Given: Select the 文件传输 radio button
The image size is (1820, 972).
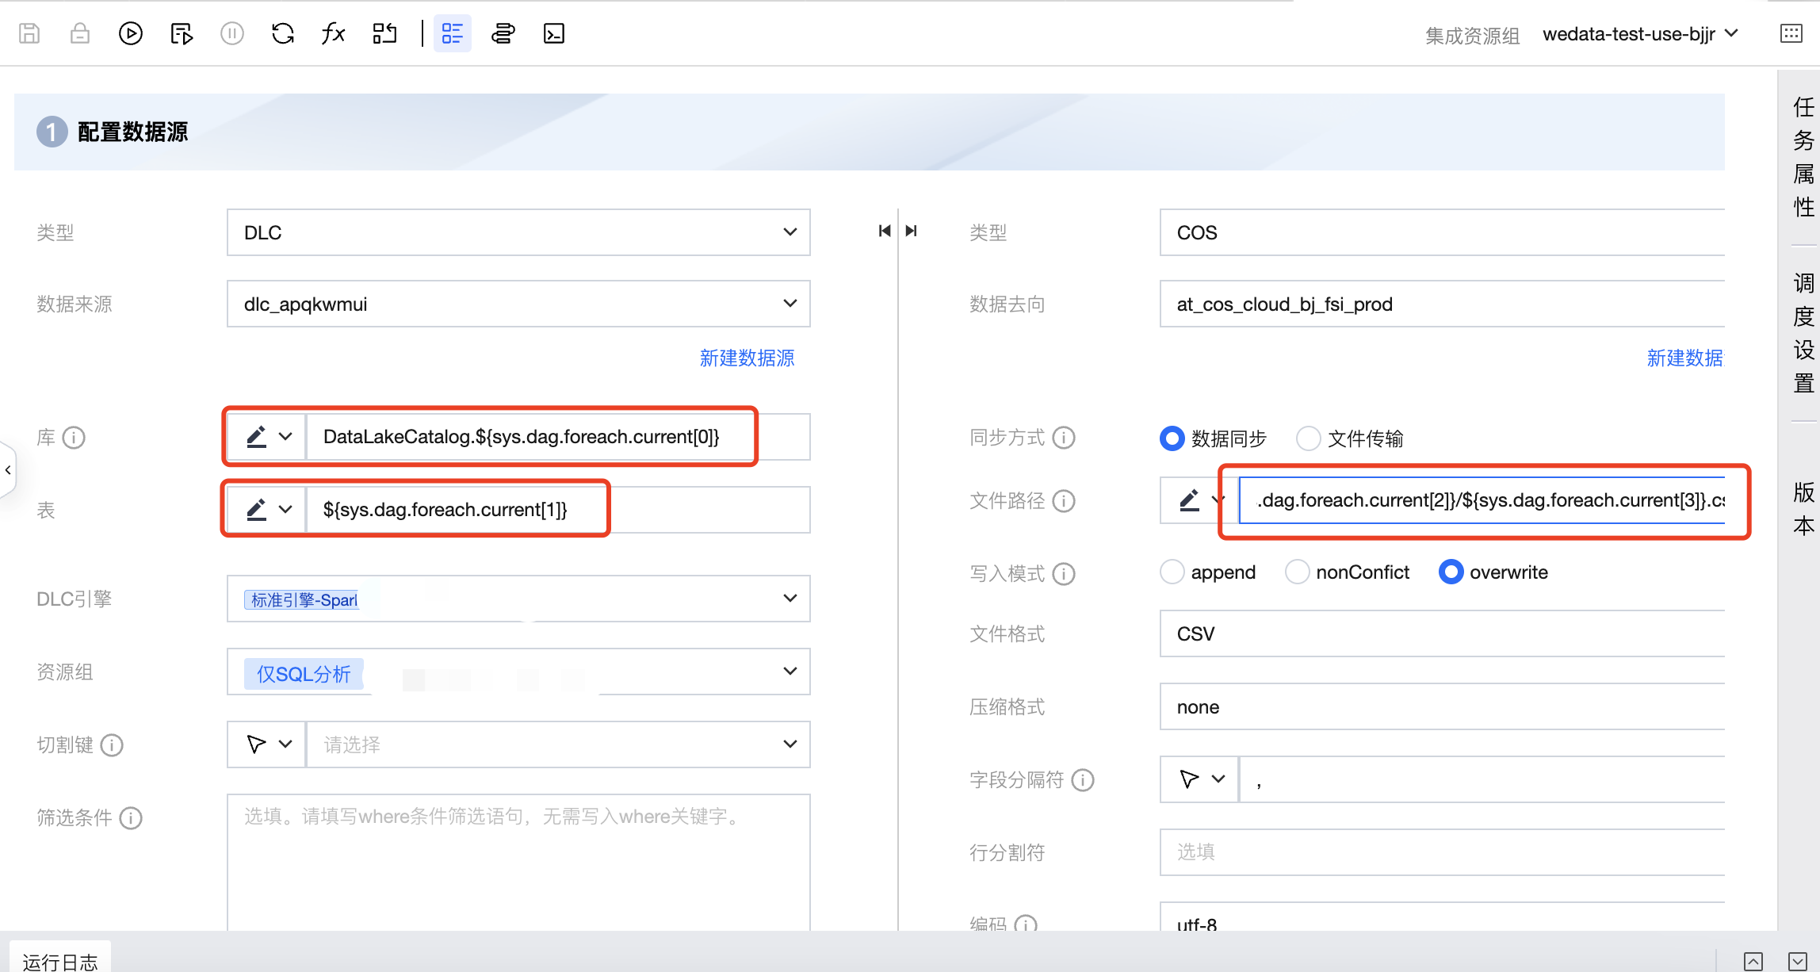Looking at the screenshot, I should click(1308, 438).
